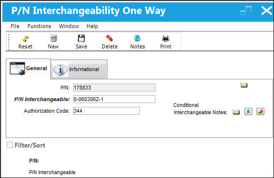
Task: Click the P/N field showing 178833
Action: point(114,88)
